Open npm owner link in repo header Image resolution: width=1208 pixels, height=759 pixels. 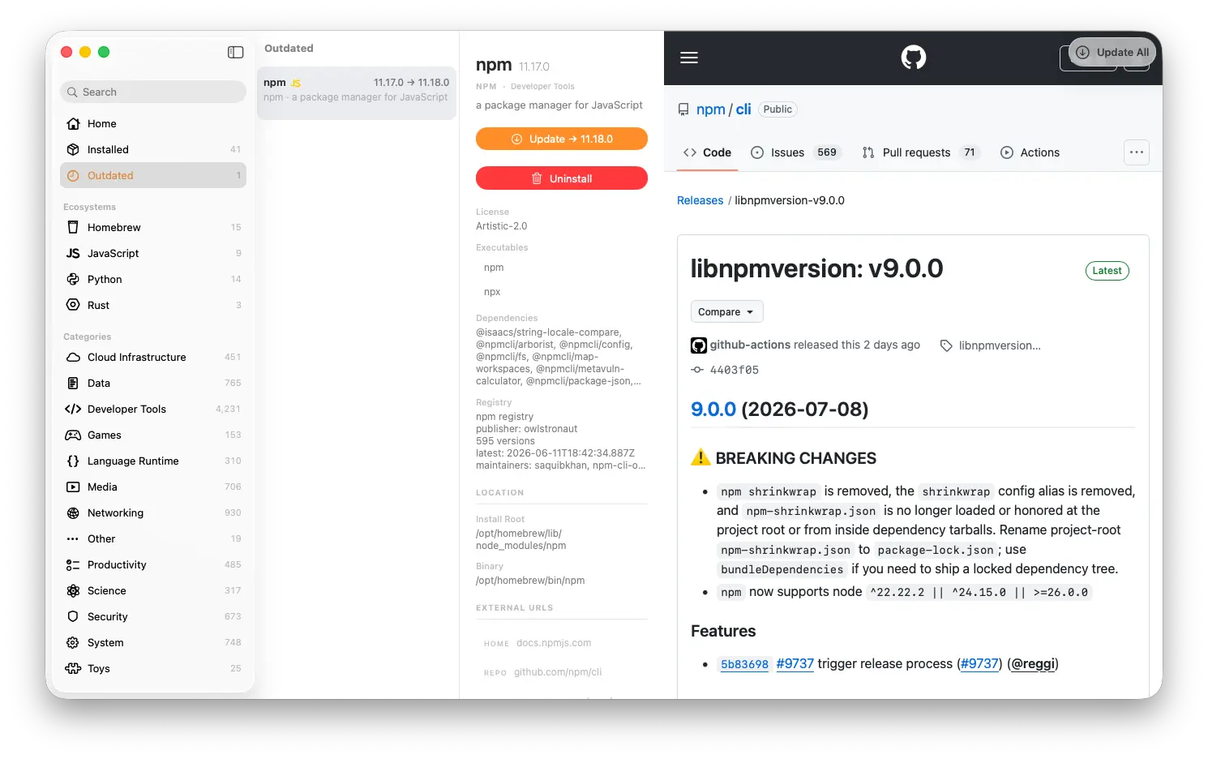pos(711,109)
